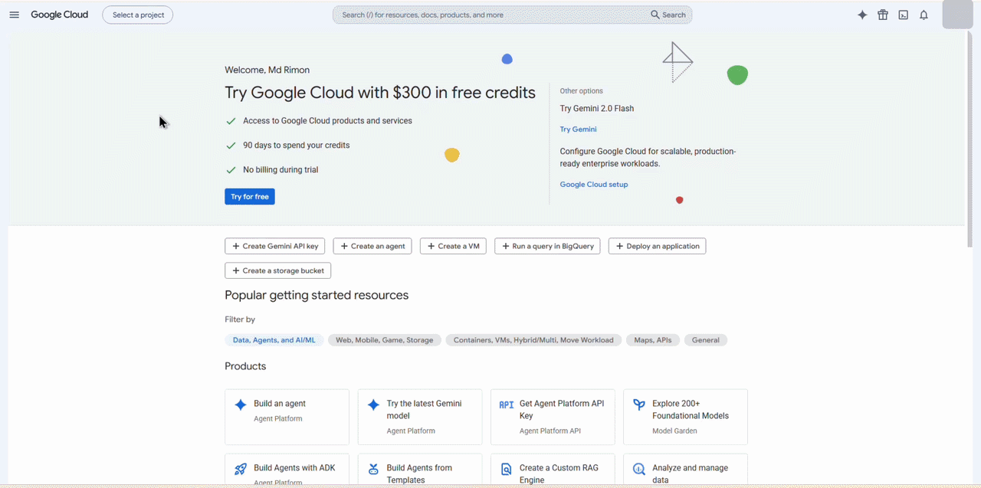The width and height of the screenshot is (981, 488).
Task: Click Run a query in BigQuery button
Action: tap(547, 246)
